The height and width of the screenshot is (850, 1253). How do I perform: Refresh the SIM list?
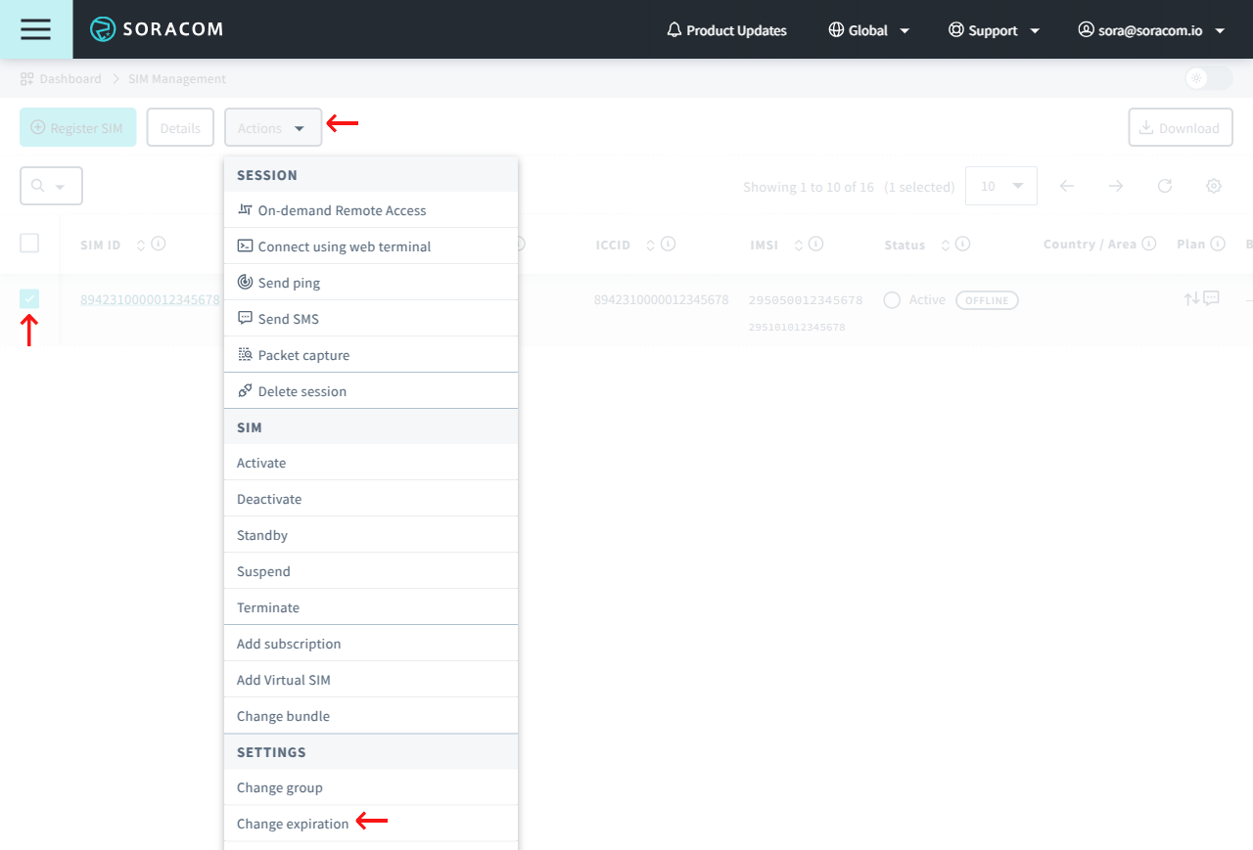click(1165, 186)
